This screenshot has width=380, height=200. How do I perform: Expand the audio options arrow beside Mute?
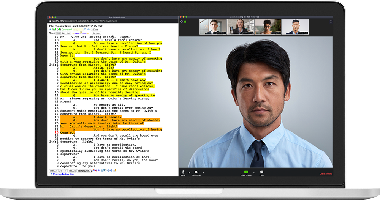[x=188, y=173]
